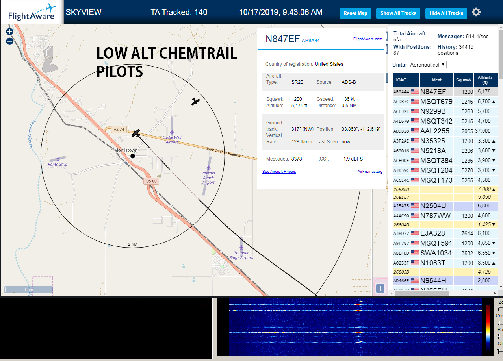
Task: Sort table by ICAO column header
Action: (x=401, y=80)
